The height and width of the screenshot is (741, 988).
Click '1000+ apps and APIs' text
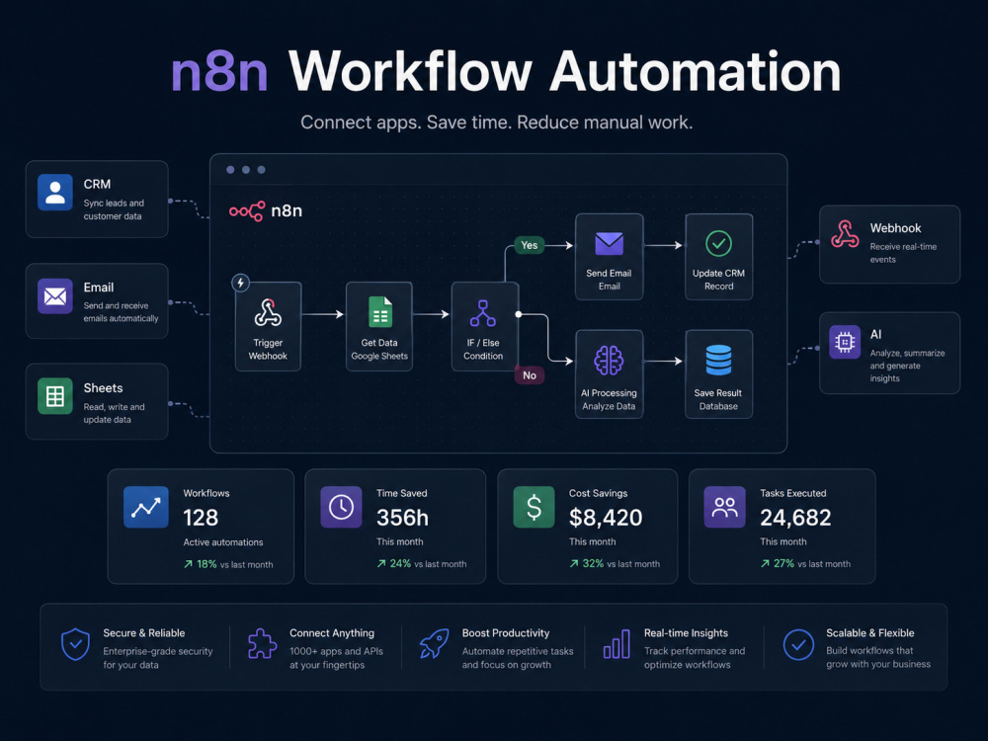click(x=336, y=651)
